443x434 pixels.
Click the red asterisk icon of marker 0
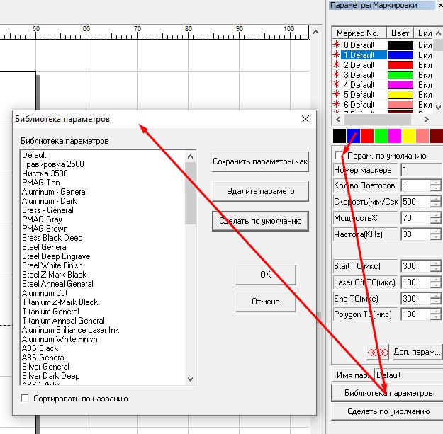337,45
